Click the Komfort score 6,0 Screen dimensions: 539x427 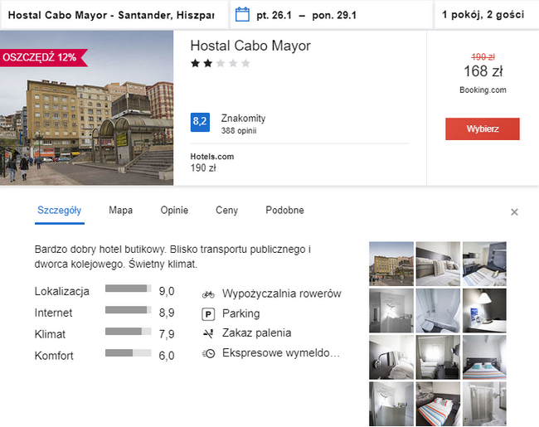click(x=167, y=356)
